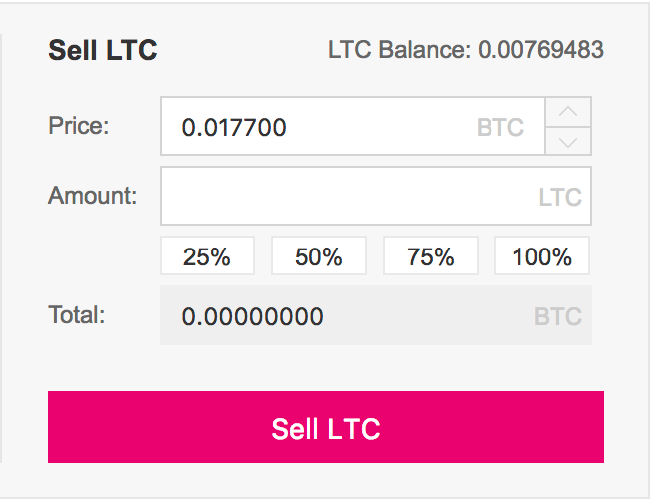The width and height of the screenshot is (654, 499).
Task: Set amount to 25% of balance
Action: (x=207, y=255)
